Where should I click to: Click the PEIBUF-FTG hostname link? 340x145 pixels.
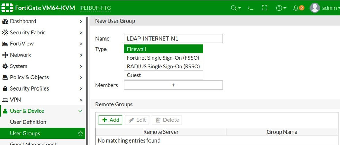[x=96, y=8]
